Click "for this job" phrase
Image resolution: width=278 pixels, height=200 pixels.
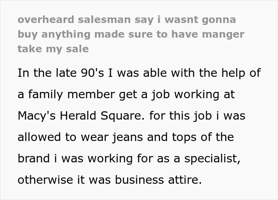pos(181,116)
